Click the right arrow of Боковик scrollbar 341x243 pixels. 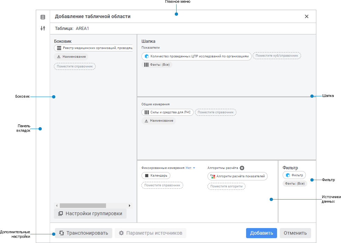coord(130,206)
